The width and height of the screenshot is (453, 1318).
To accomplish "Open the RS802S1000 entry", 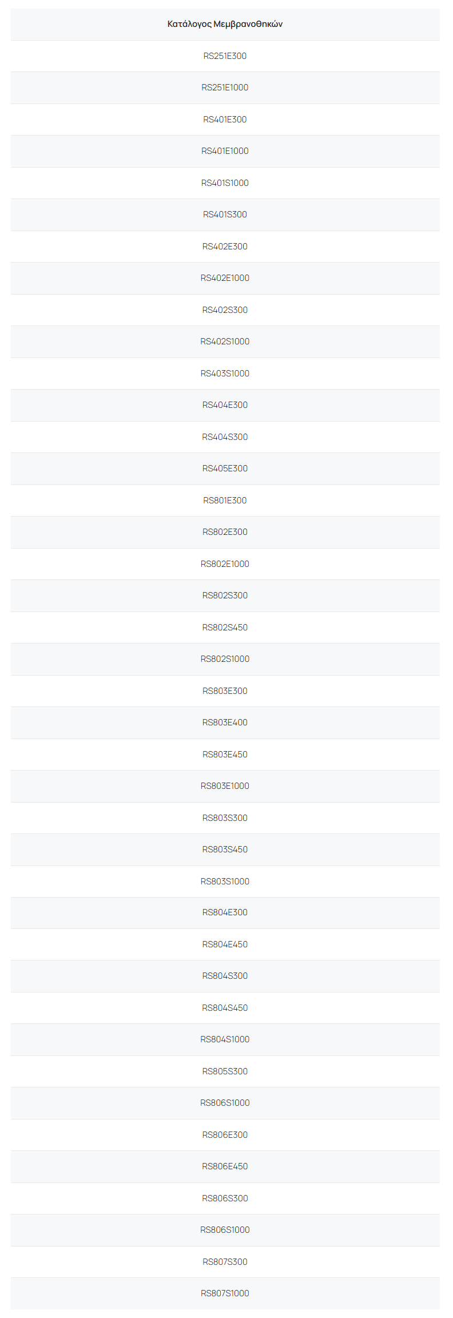I will point(225,659).
